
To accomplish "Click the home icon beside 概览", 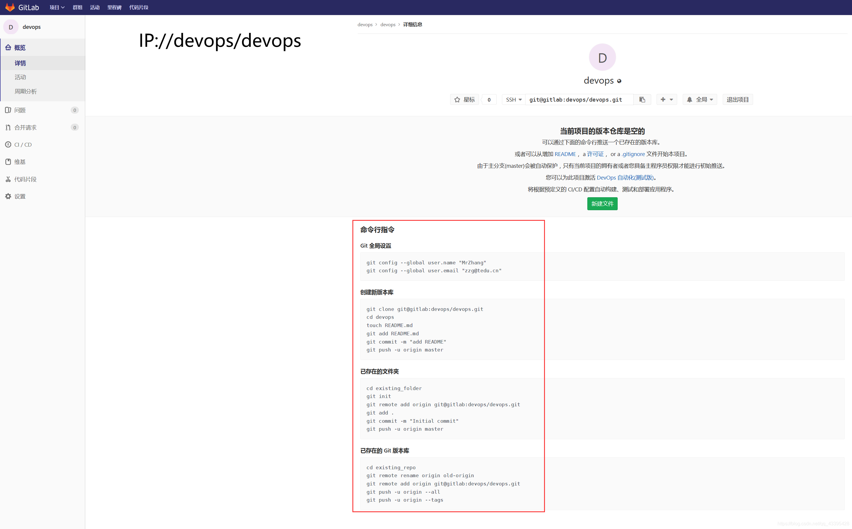I will click(x=8, y=47).
